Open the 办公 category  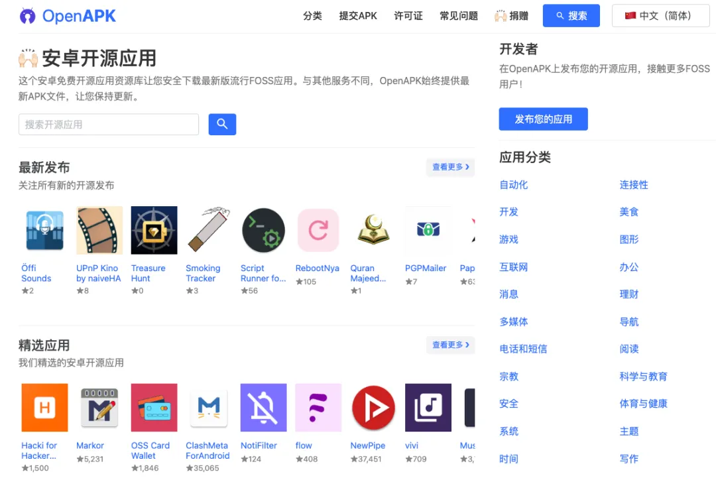(x=628, y=267)
